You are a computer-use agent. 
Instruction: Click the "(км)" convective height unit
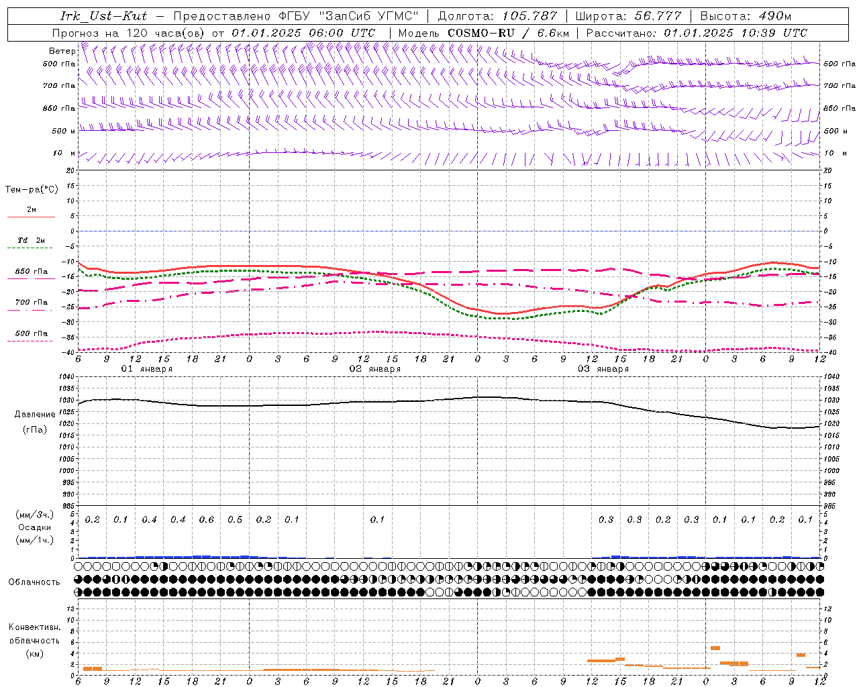point(34,653)
